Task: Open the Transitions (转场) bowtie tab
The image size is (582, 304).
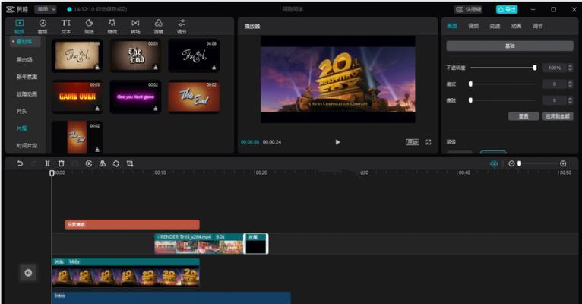Action: point(135,27)
